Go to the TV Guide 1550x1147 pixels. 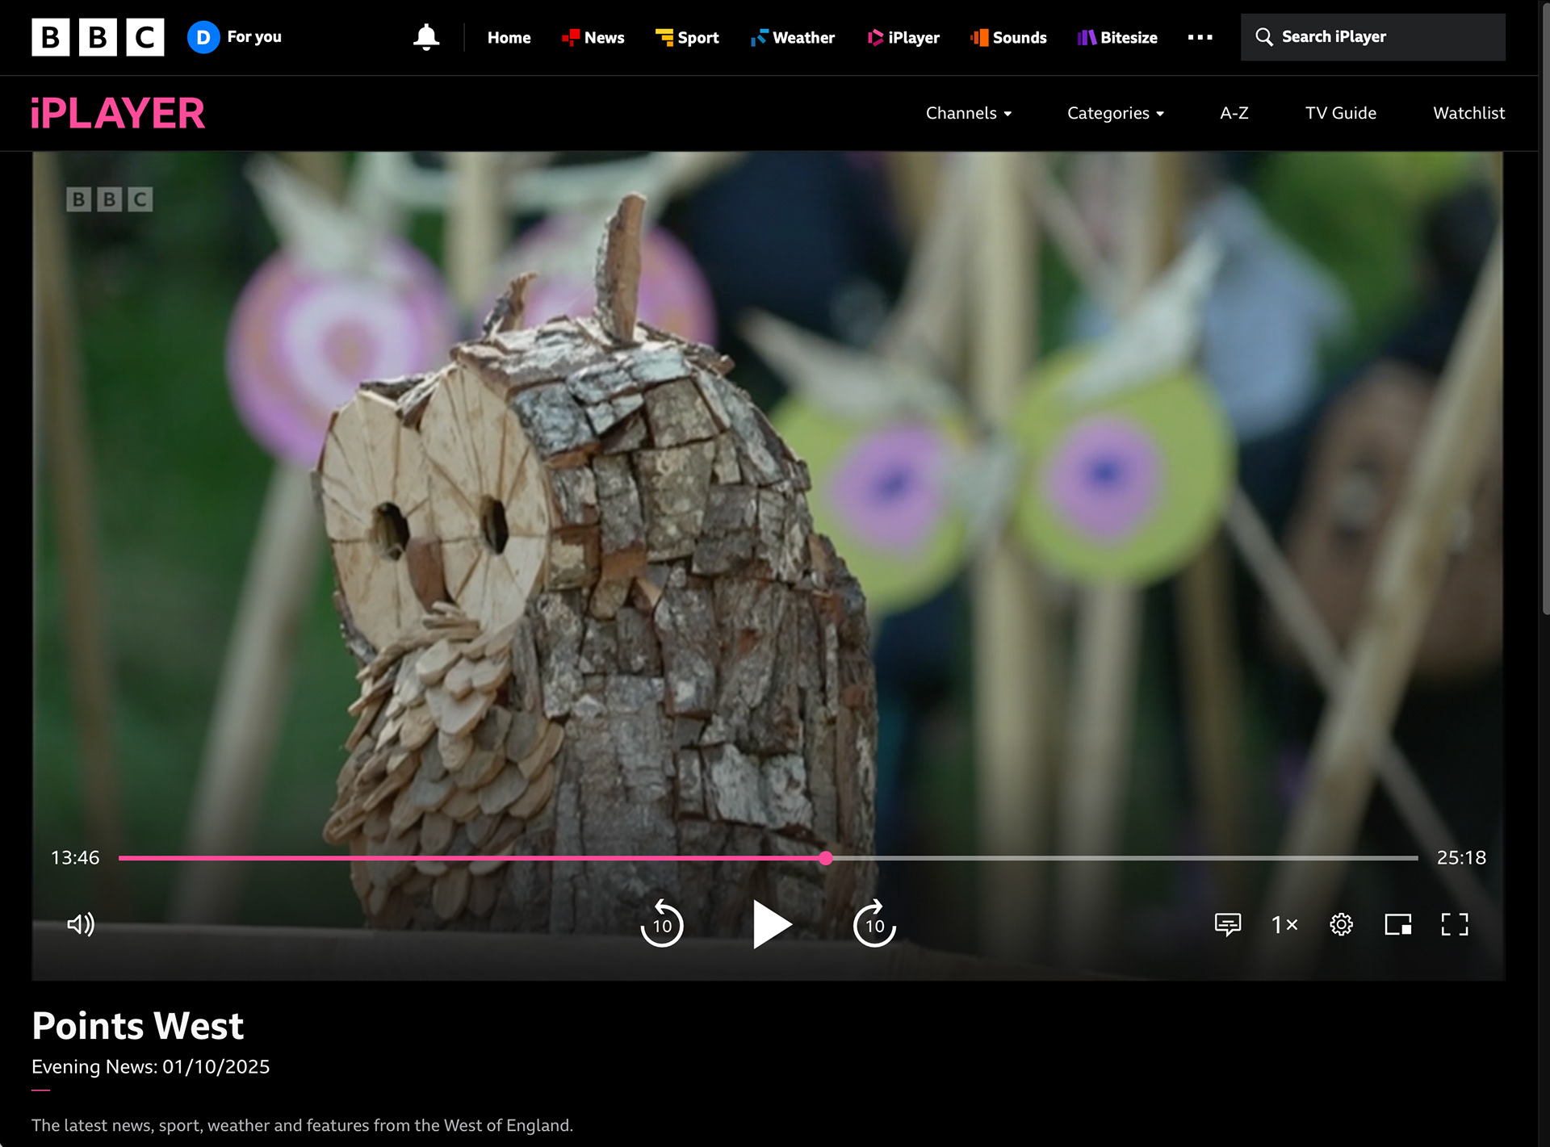tap(1340, 113)
